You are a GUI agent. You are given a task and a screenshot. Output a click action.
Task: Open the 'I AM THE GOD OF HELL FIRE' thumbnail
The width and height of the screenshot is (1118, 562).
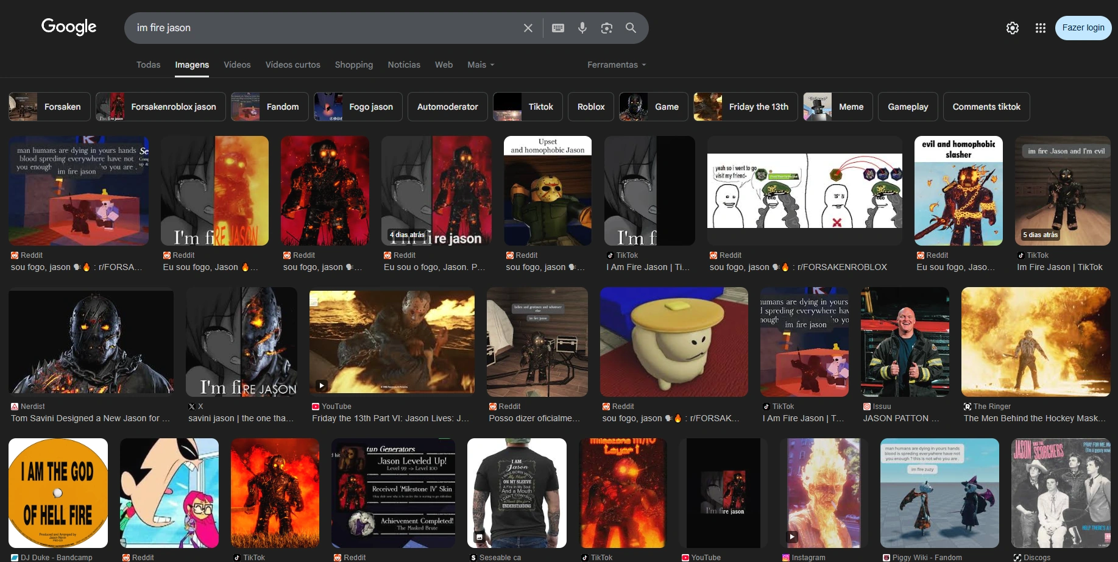tap(58, 493)
